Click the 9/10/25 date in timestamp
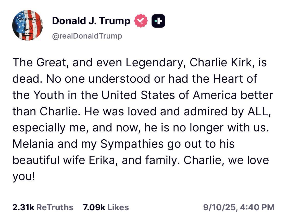The height and width of the screenshot is (221, 287). (220, 208)
